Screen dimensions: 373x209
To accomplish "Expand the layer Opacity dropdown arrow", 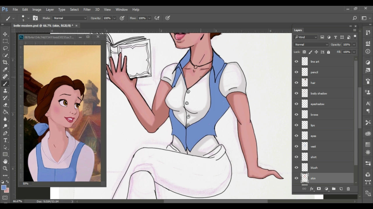I will [x=354, y=44].
